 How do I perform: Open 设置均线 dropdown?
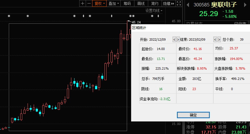coord(154,11)
